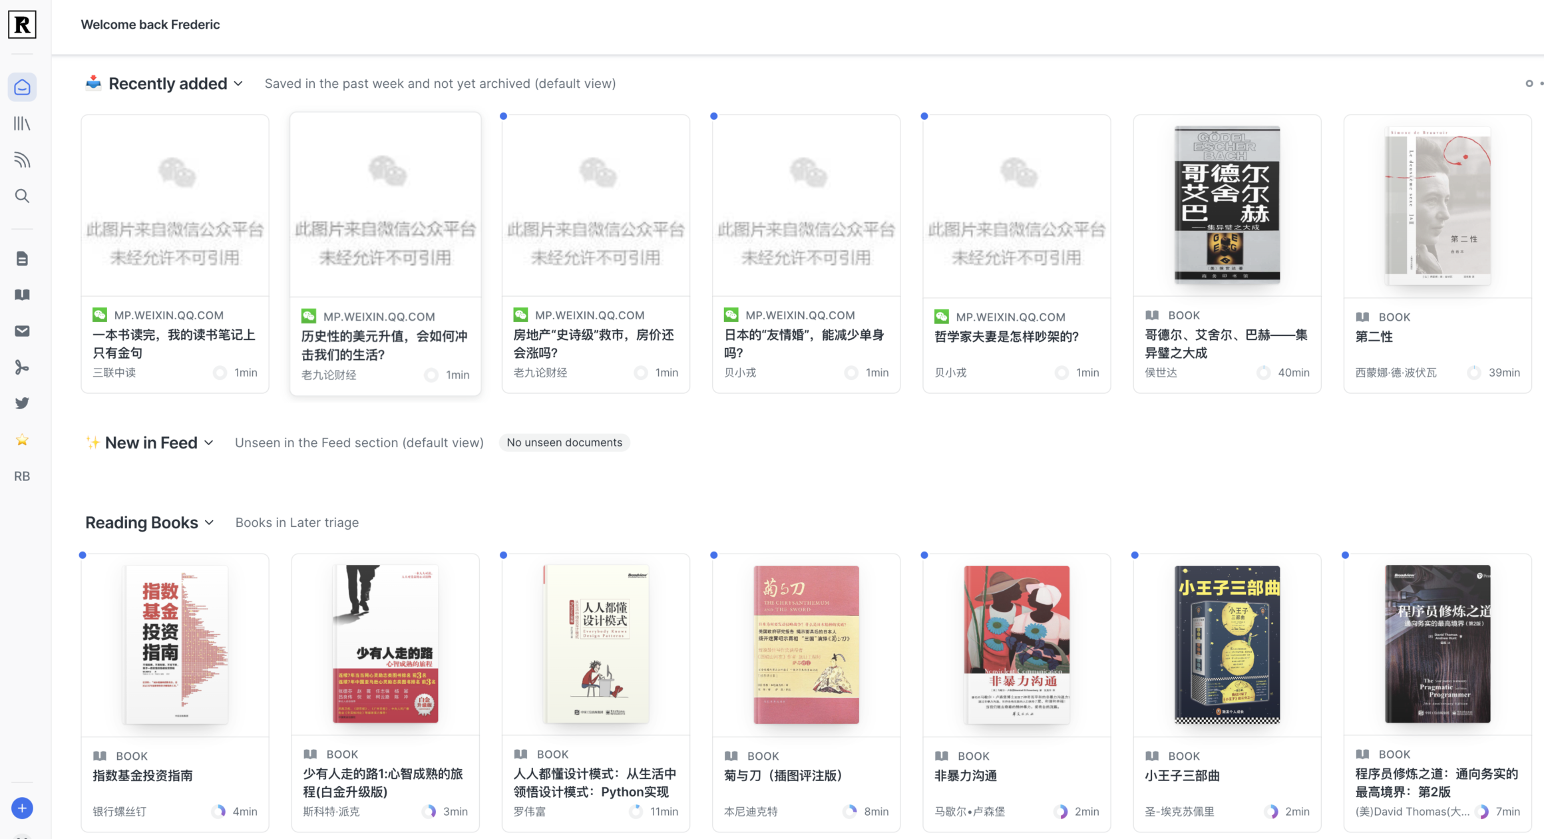Click the Readwise R logo at top left
This screenshot has height=839, width=1544.
(22, 25)
